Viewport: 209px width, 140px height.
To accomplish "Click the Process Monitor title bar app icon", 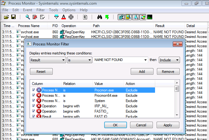I will [x=3, y=3].
